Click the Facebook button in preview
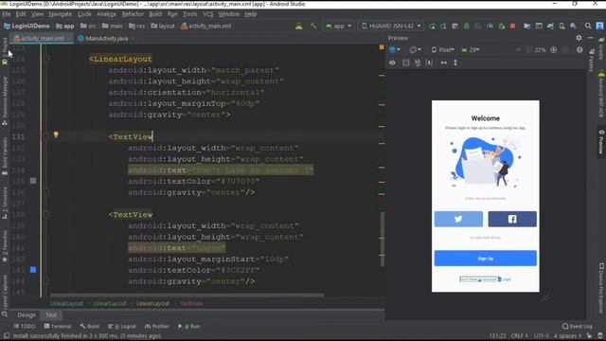Viewport: 606px width, 341px height. pos(512,219)
